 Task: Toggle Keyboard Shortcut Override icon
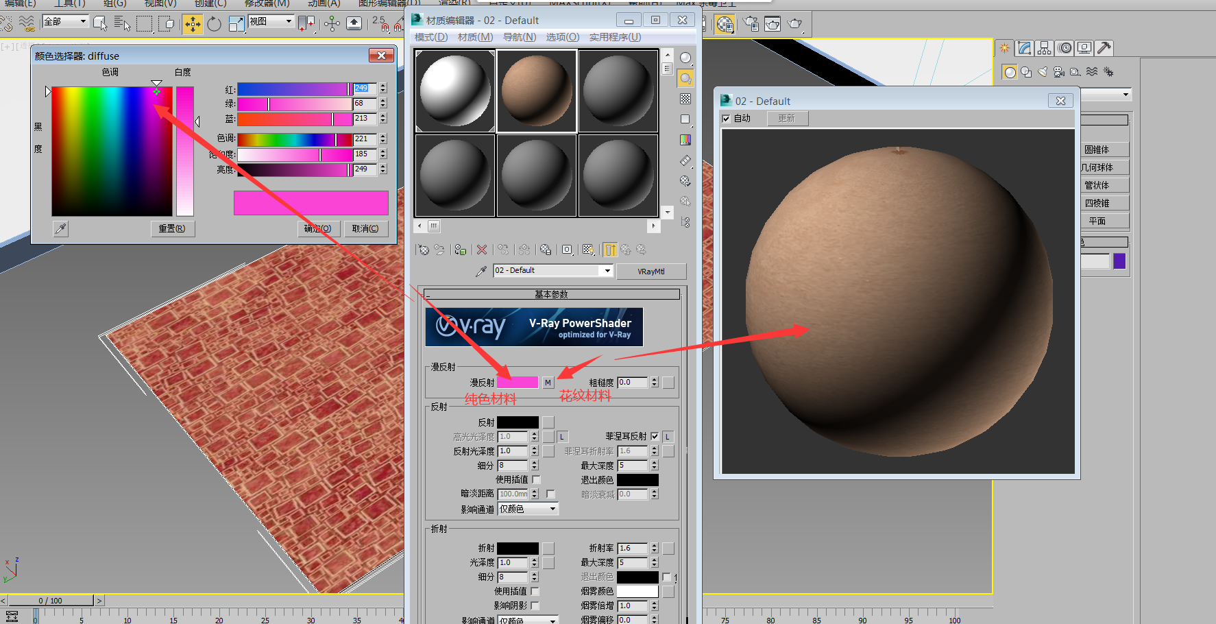point(354,24)
